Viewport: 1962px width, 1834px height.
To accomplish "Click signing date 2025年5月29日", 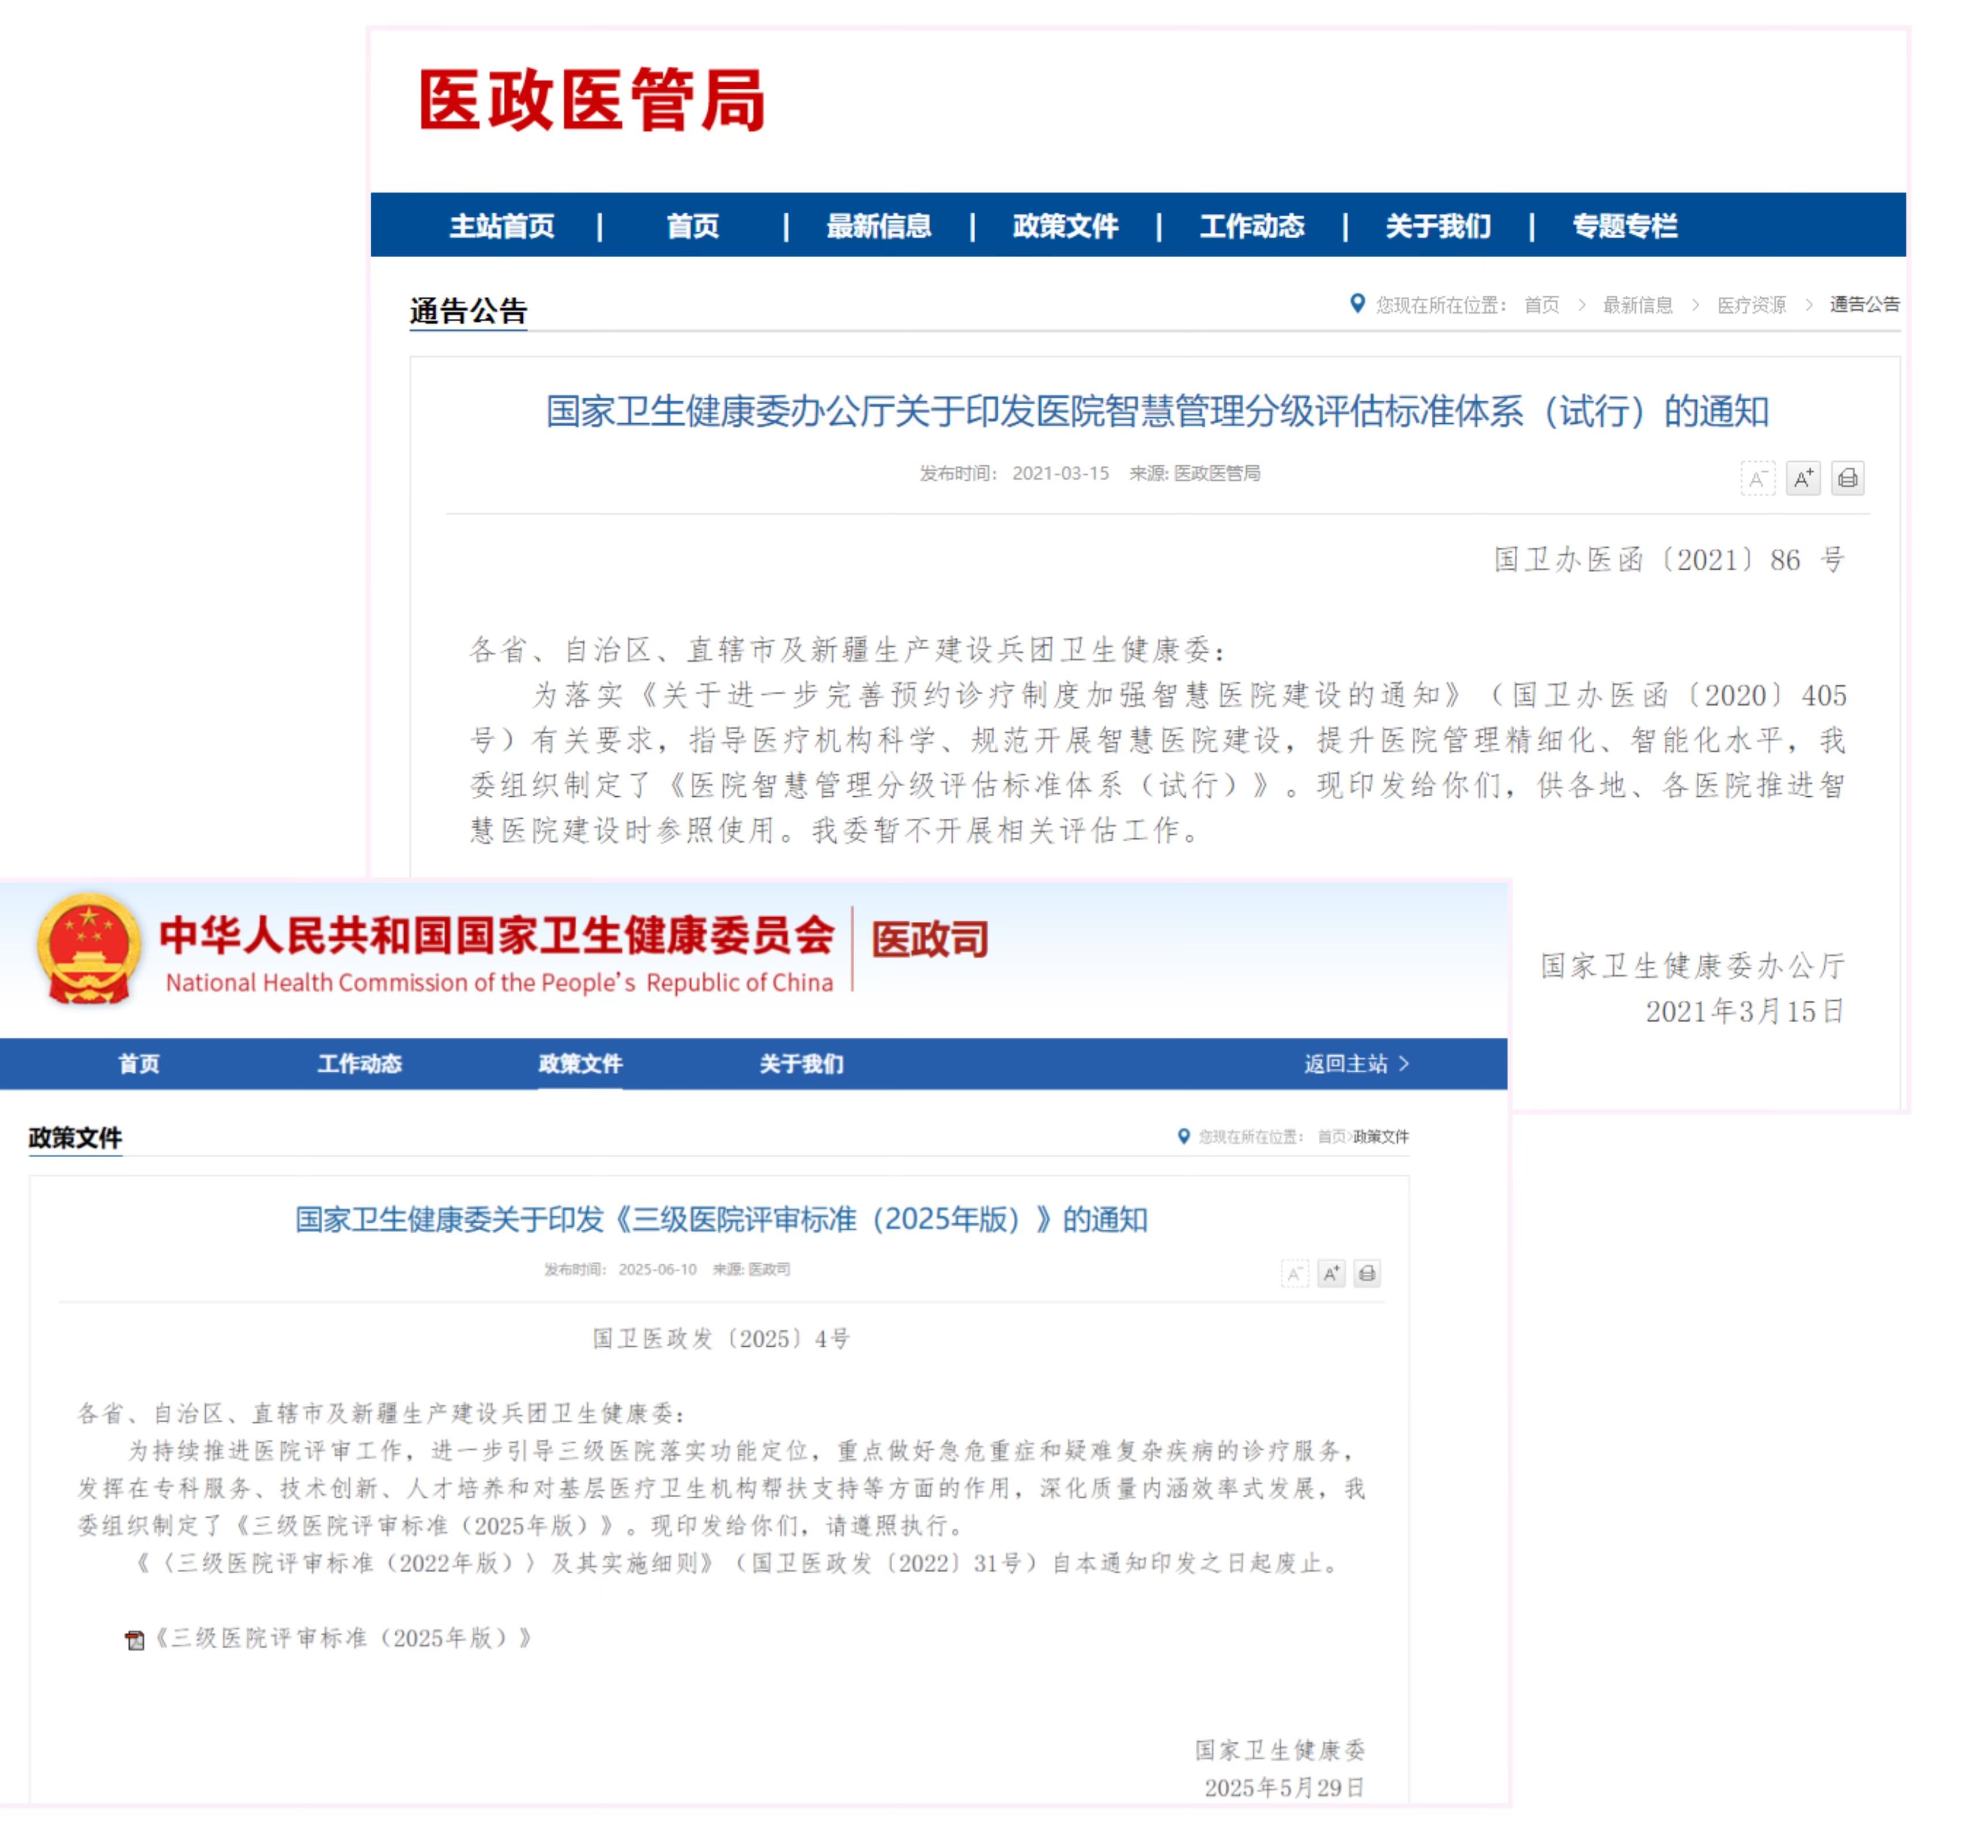I will tap(1285, 1790).
